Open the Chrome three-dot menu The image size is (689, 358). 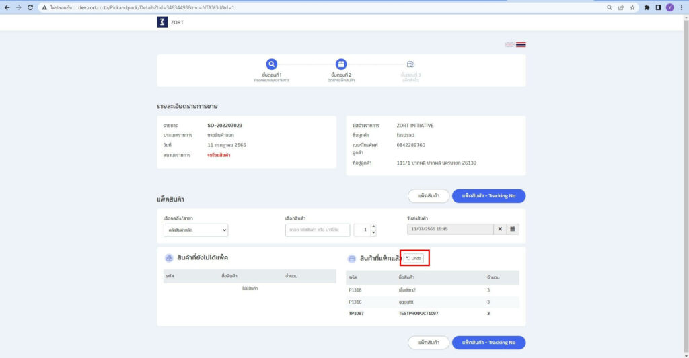[681, 7]
